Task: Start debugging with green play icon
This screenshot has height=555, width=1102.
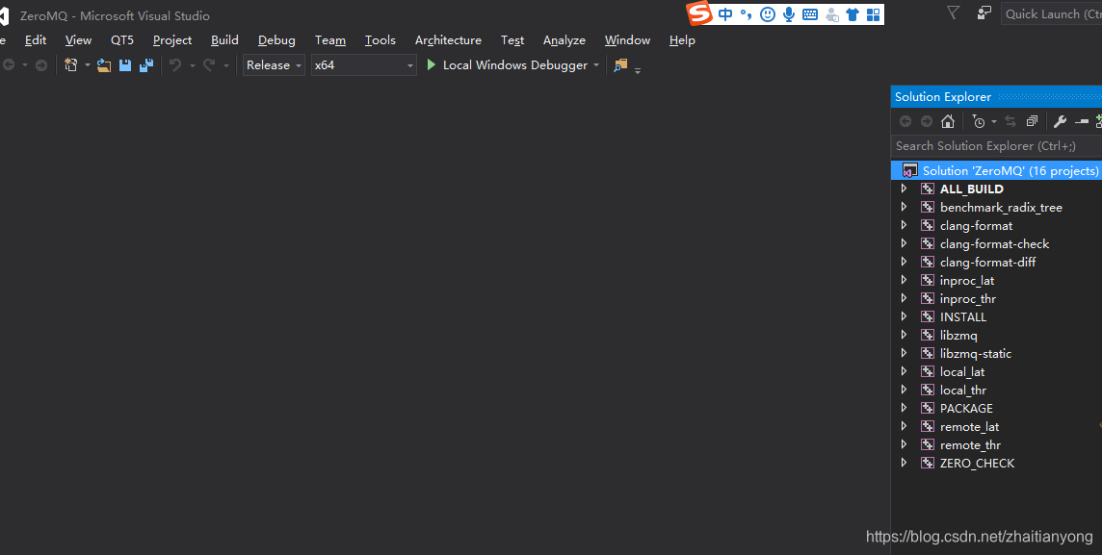Action: [432, 64]
